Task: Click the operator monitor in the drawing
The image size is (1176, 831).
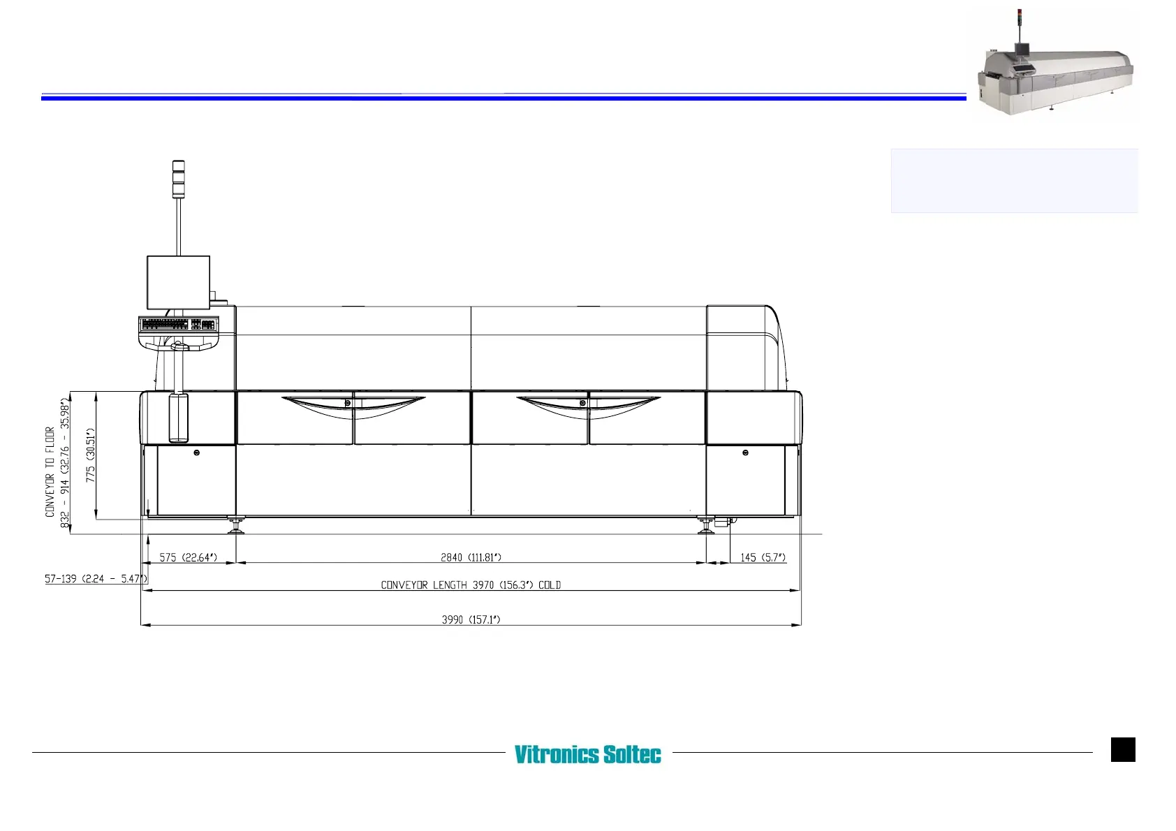Action: pos(178,282)
